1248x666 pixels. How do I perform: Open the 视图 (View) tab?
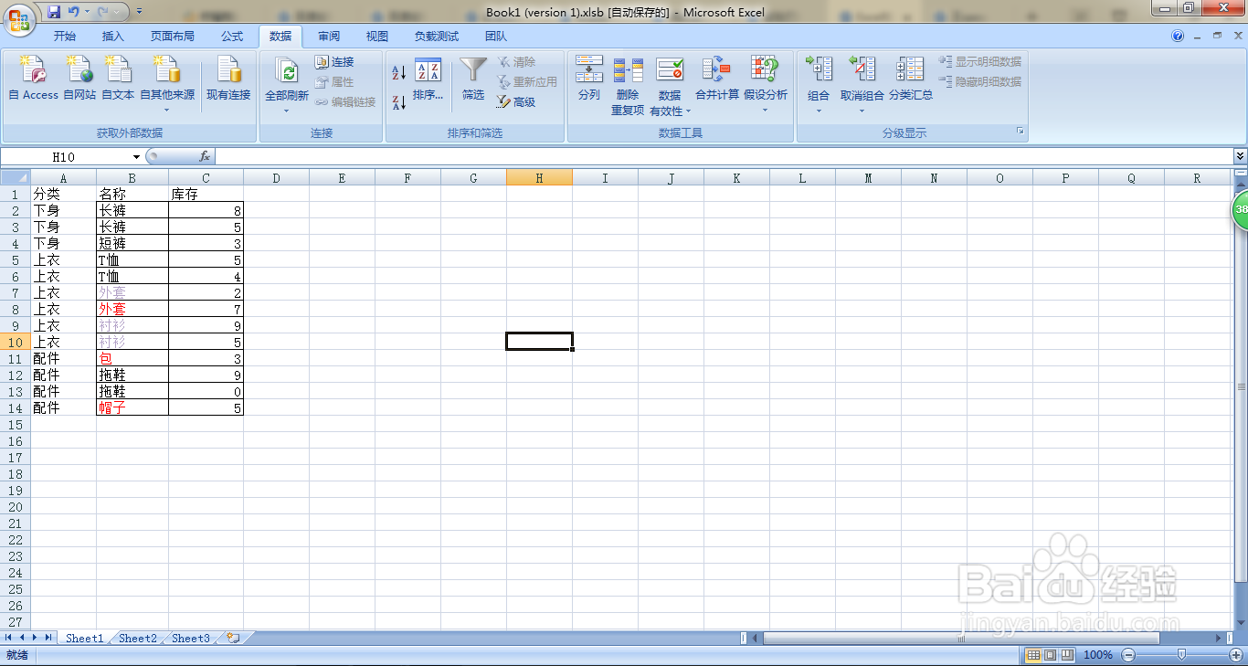tap(377, 37)
